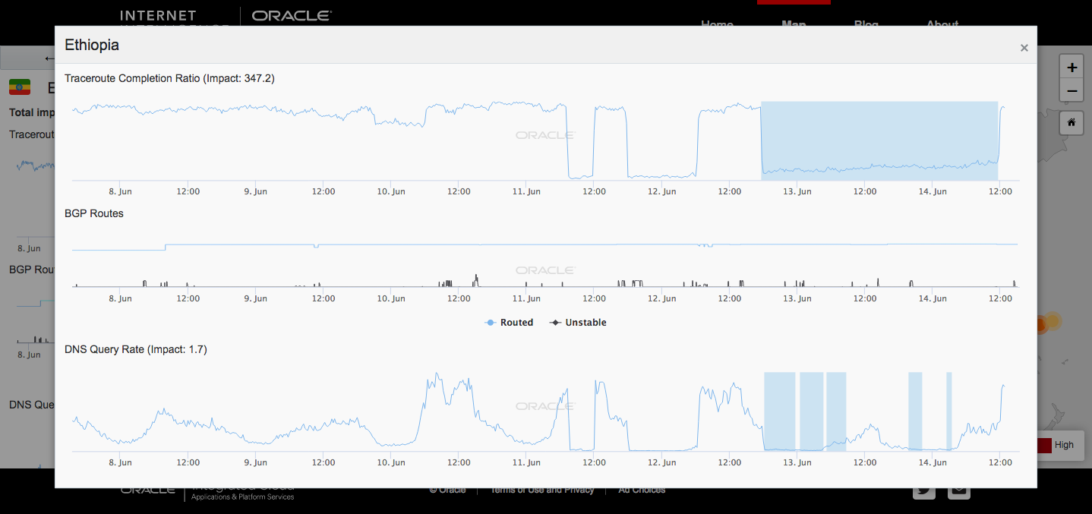Image resolution: width=1092 pixels, height=514 pixels.
Task: Open the Twitter icon in the footer
Action: tap(924, 489)
